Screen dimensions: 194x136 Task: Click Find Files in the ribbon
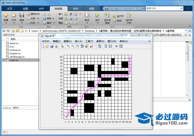click(33, 14)
